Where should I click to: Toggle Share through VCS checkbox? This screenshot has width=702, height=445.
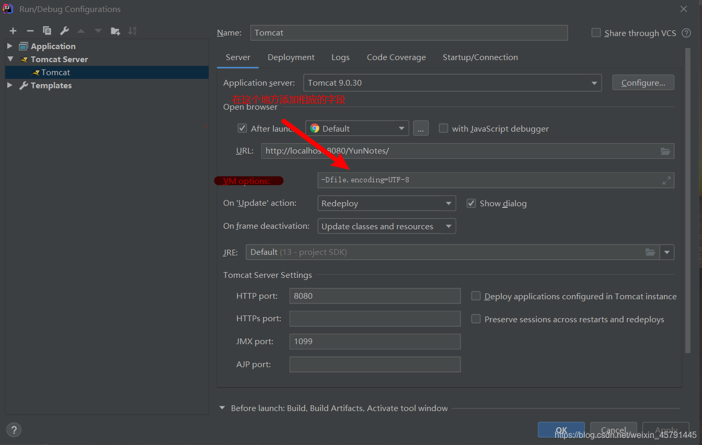596,32
